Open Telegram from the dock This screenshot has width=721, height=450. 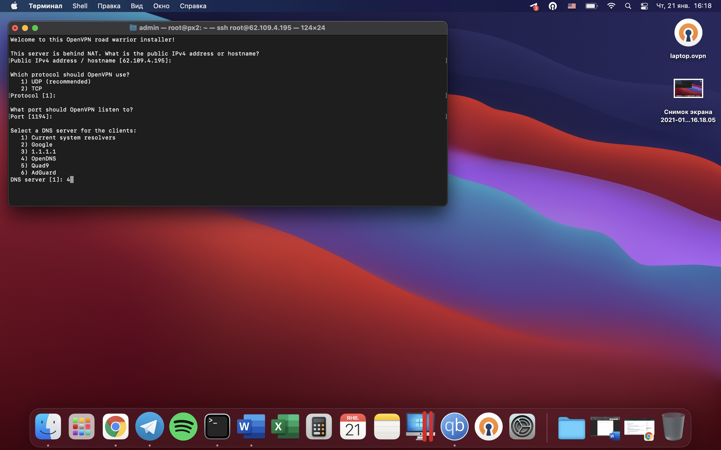tap(149, 426)
